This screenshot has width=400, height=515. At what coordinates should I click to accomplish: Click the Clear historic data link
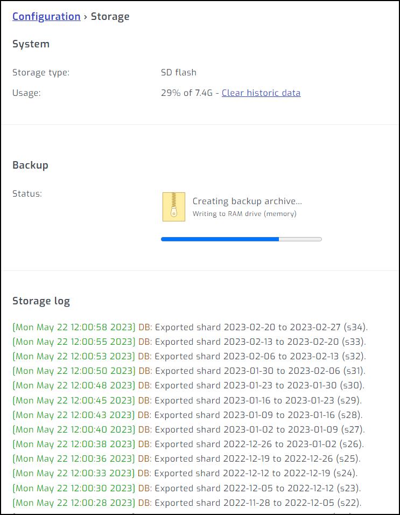point(261,93)
